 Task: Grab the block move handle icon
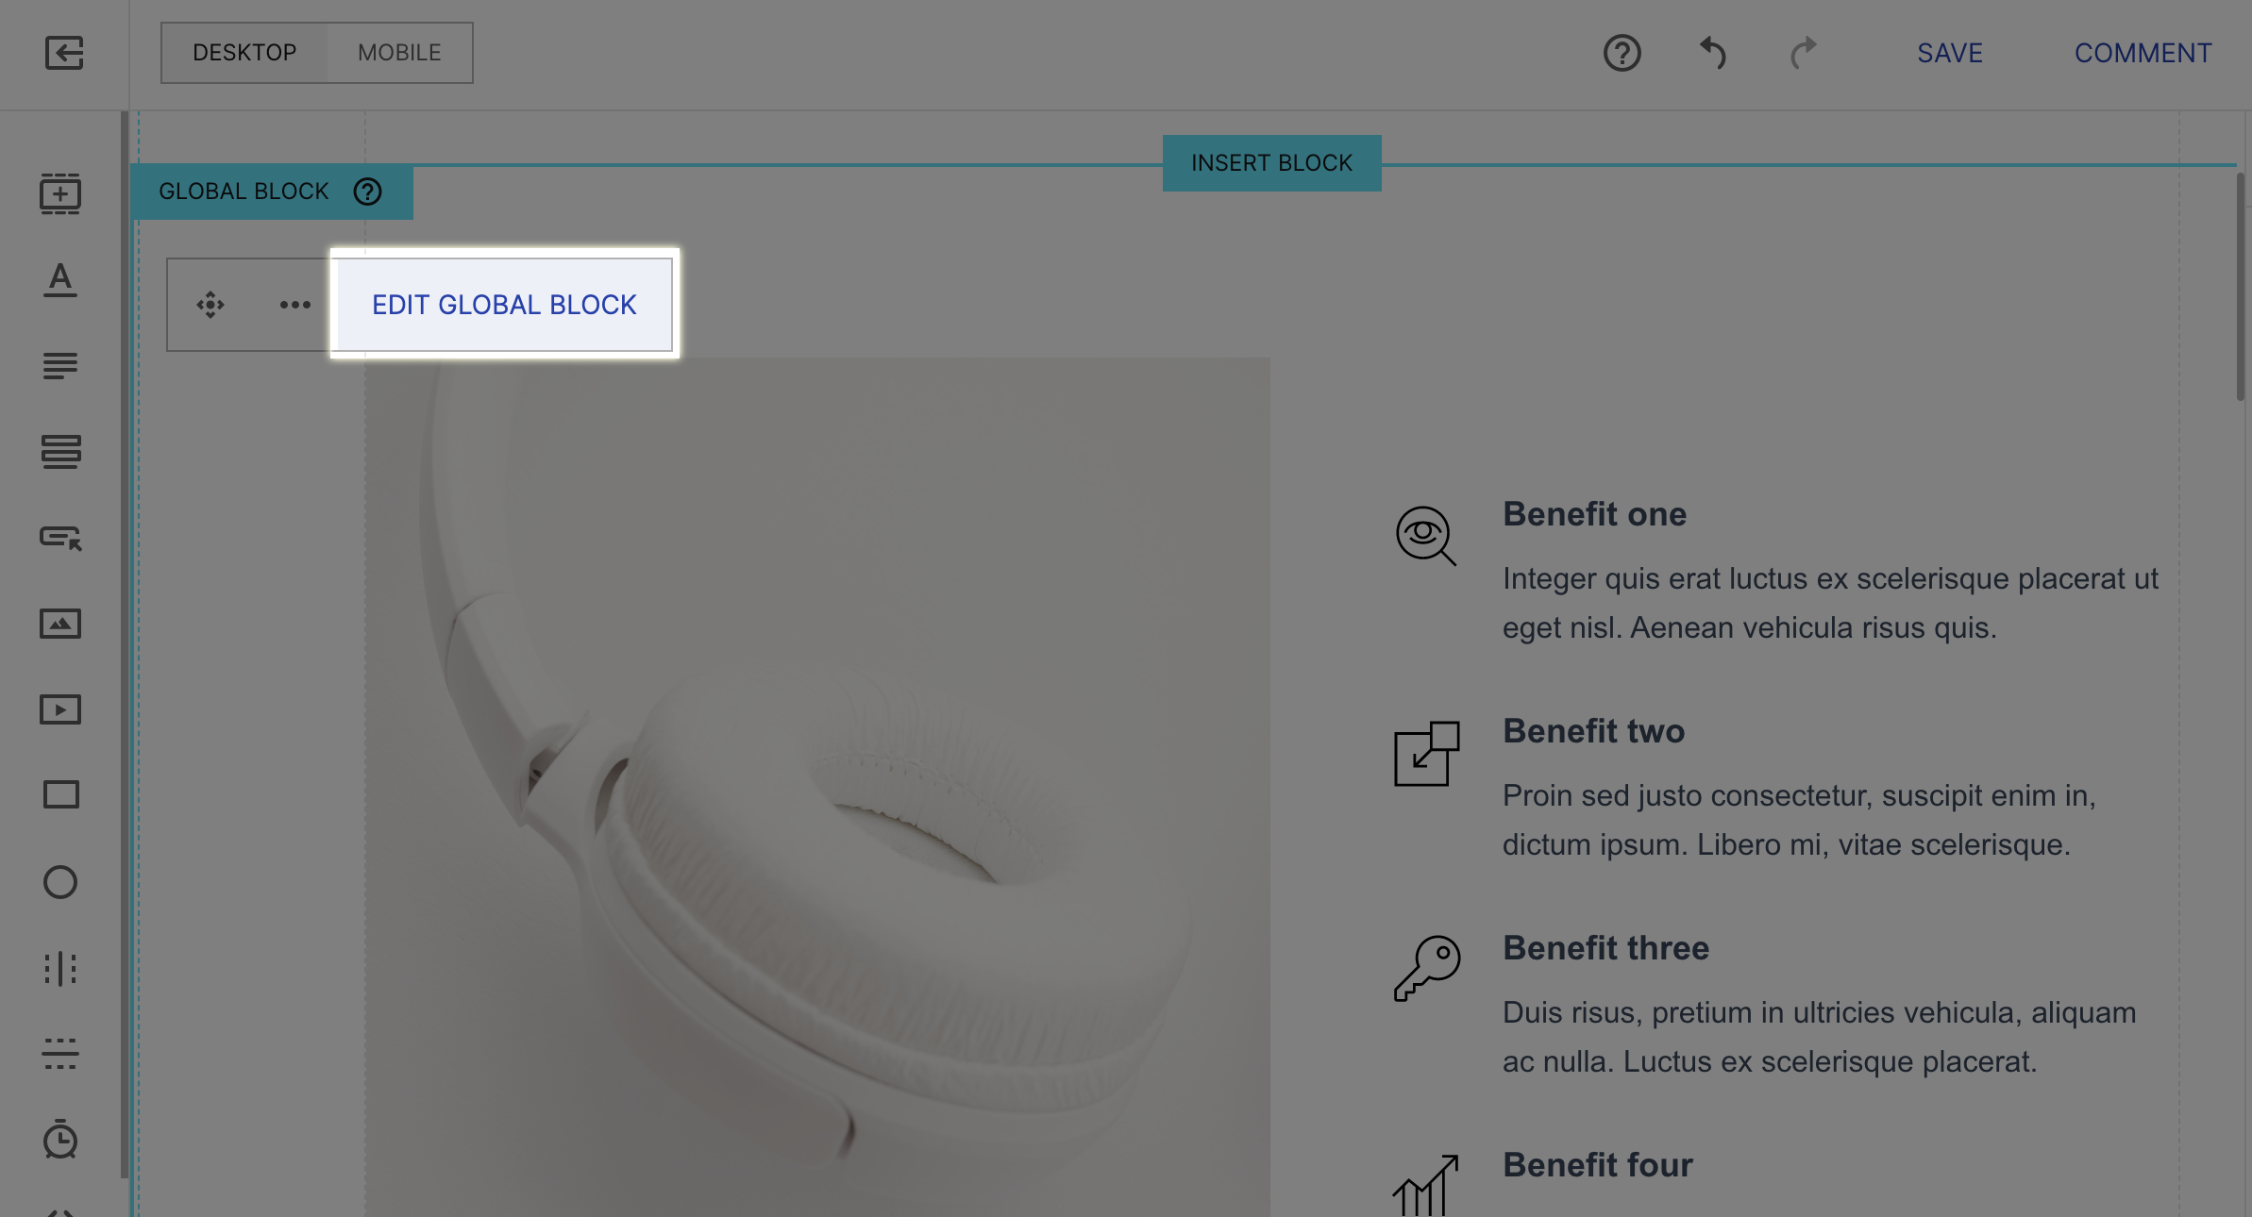click(210, 305)
